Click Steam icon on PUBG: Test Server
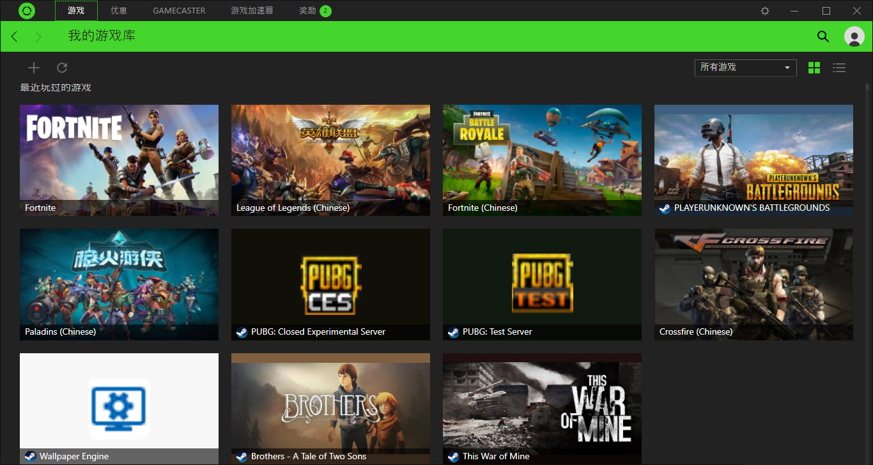This screenshot has width=873, height=465. (453, 332)
